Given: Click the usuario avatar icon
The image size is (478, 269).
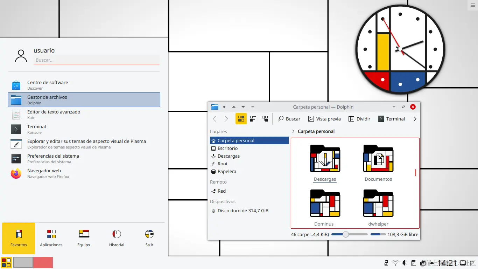Looking at the screenshot, I should point(21,56).
